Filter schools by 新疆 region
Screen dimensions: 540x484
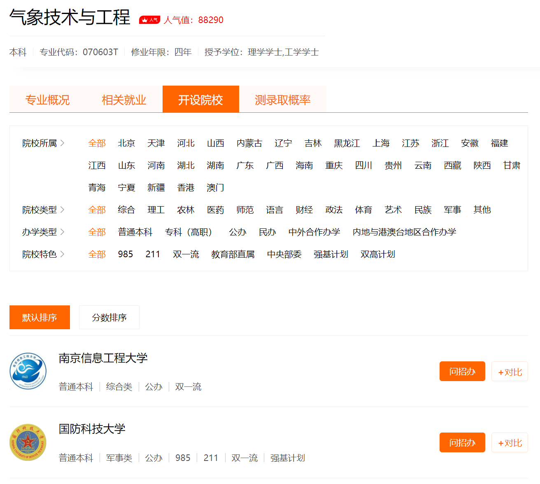(x=156, y=188)
